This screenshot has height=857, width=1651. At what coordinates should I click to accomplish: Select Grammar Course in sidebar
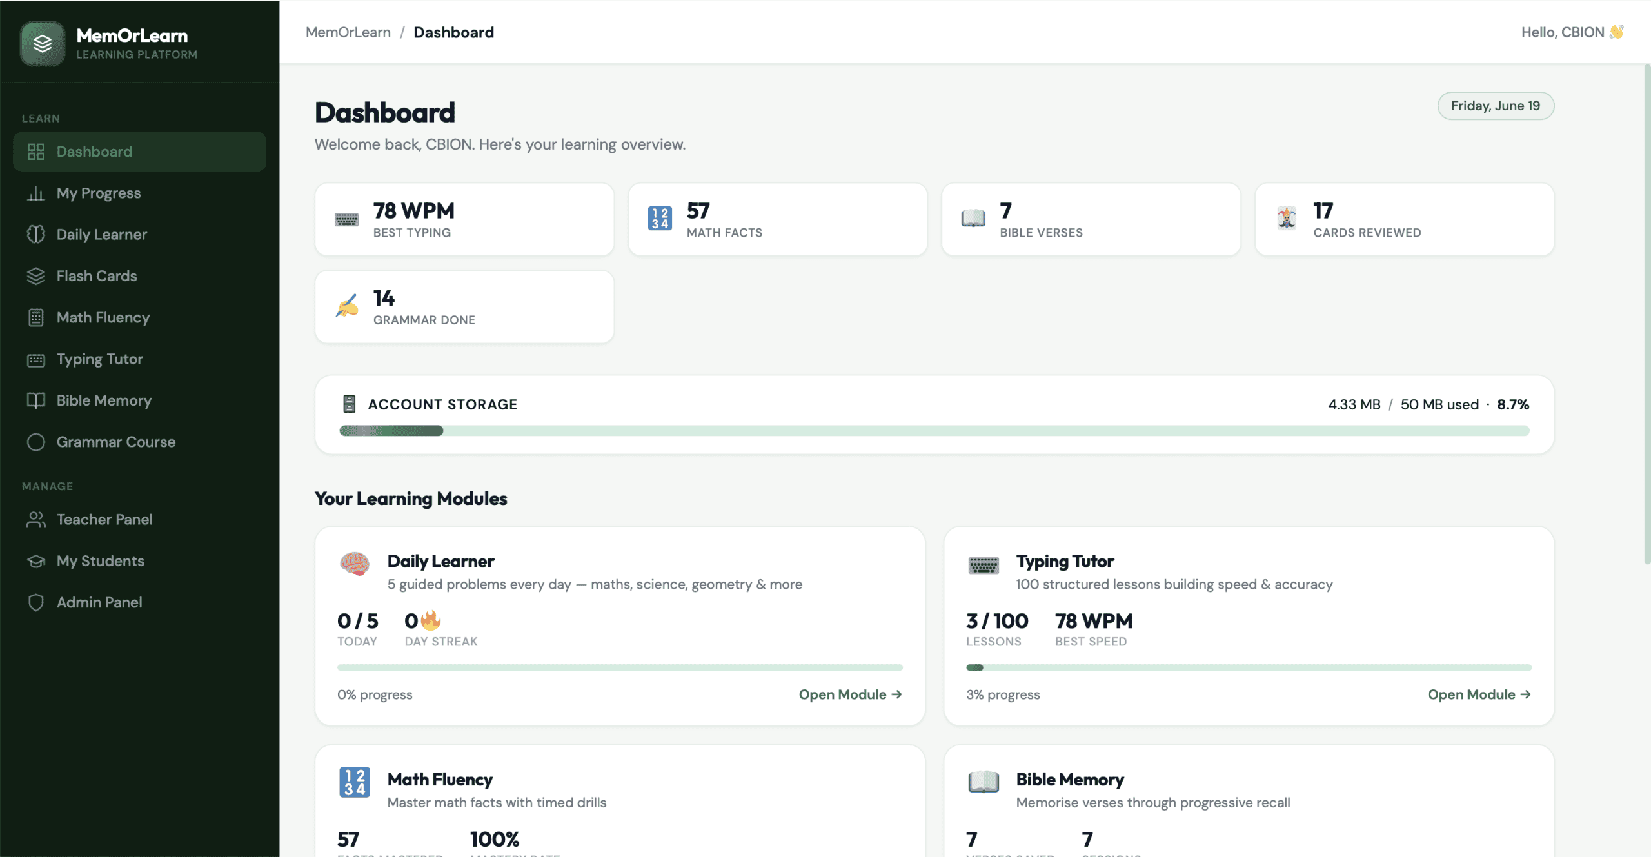pyautogui.click(x=139, y=442)
